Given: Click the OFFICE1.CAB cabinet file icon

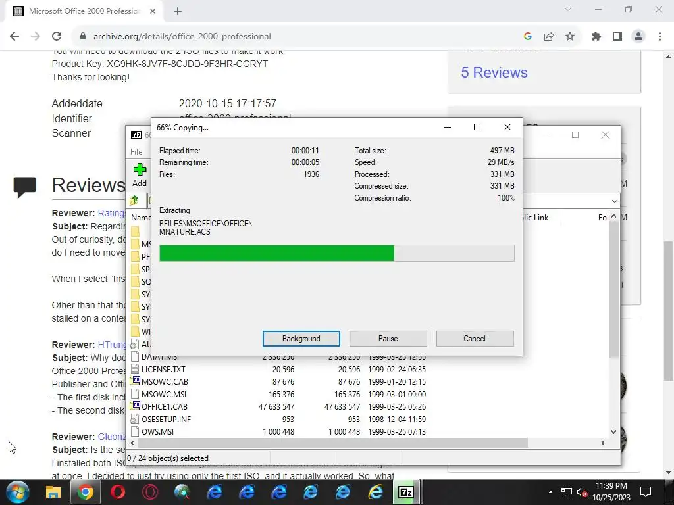Looking at the screenshot, I should click(x=135, y=406).
